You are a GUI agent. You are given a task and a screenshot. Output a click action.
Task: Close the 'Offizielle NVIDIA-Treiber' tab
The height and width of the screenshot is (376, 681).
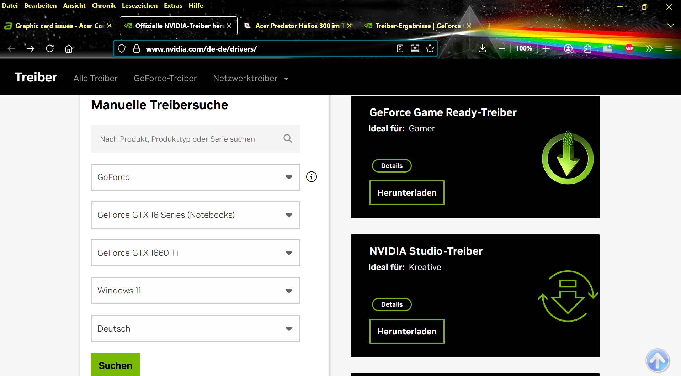point(229,26)
